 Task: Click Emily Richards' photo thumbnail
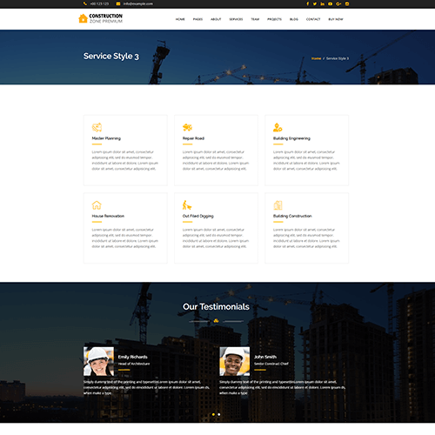click(x=98, y=361)
